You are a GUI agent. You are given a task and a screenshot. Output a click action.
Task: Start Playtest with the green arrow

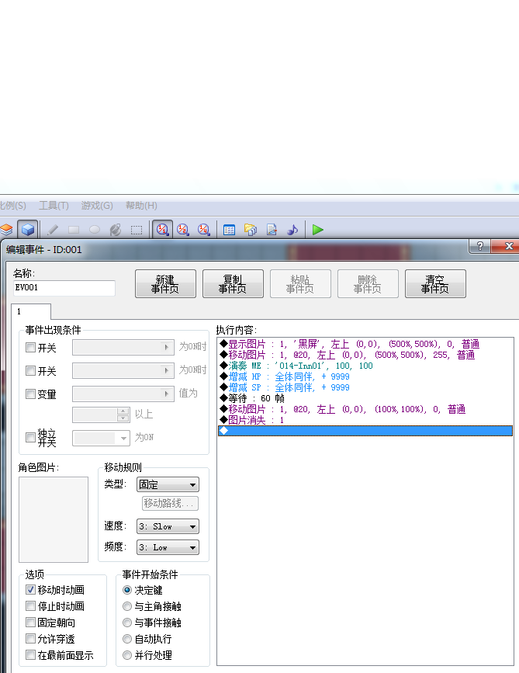[x=318, y=230]
